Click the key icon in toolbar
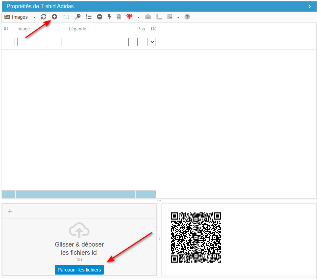Viewport: 317px width, 279px height. (78, 17)
